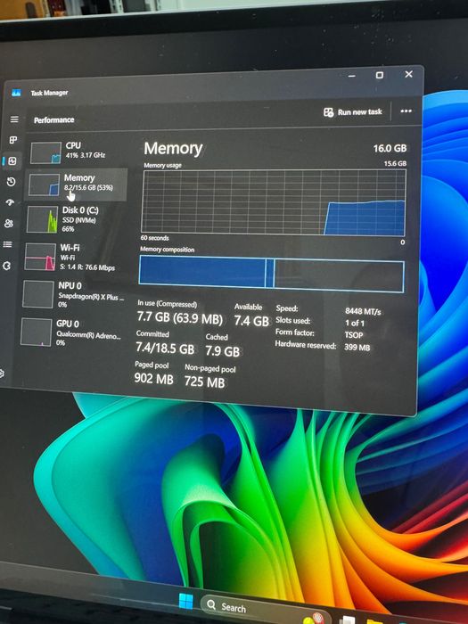Open App history icon in sidebar

[11, 182]
